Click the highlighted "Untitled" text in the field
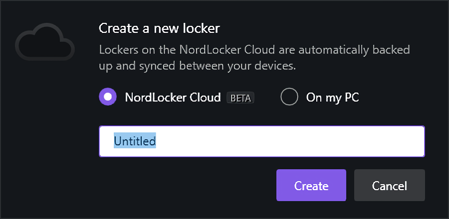Image resolution: width=449 pixels, height=219 pixels. 135,141
